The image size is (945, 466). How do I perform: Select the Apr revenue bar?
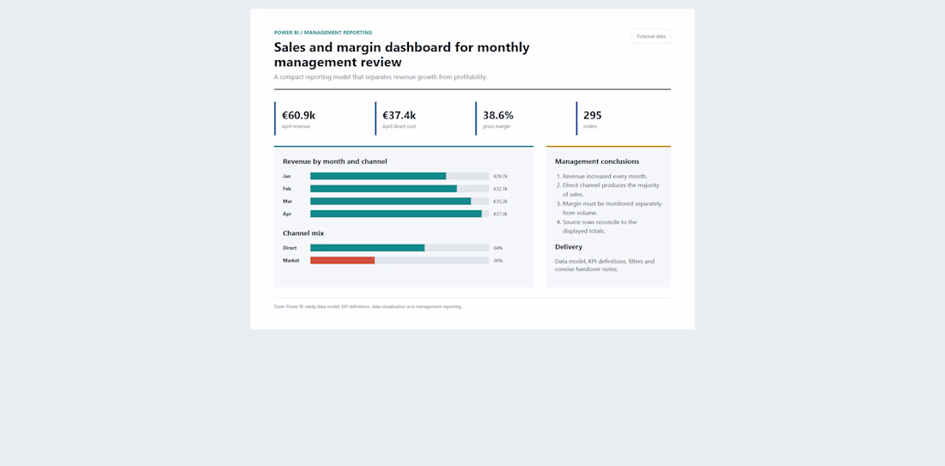click(396, 214)
